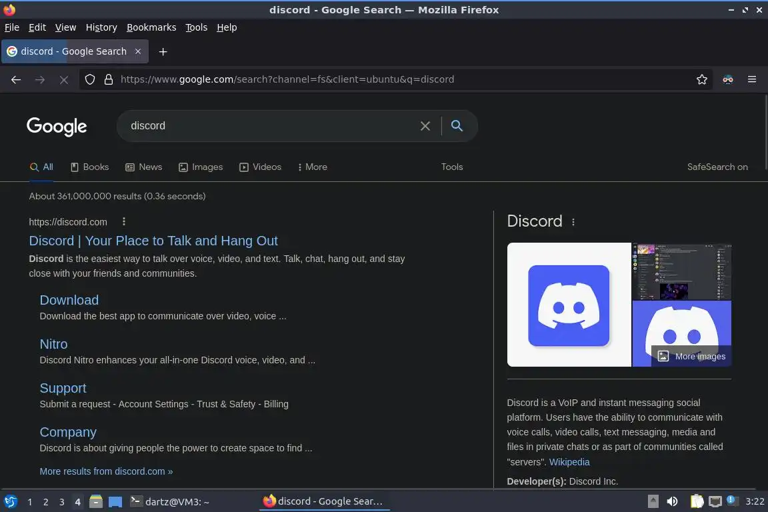
Task: Expand the More search categories dropdown
Action: pyautogui.click(x=313, y=167)
